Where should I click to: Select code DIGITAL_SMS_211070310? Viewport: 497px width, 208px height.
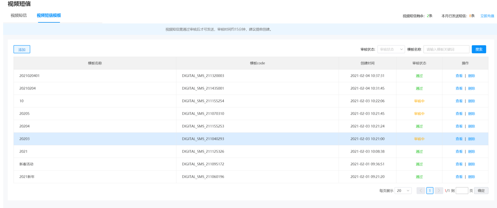pyautogui.click(x=203, y=114)
